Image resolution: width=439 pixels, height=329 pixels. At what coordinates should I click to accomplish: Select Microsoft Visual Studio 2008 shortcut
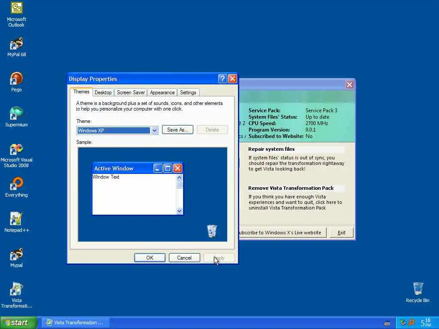pos(17,156)
